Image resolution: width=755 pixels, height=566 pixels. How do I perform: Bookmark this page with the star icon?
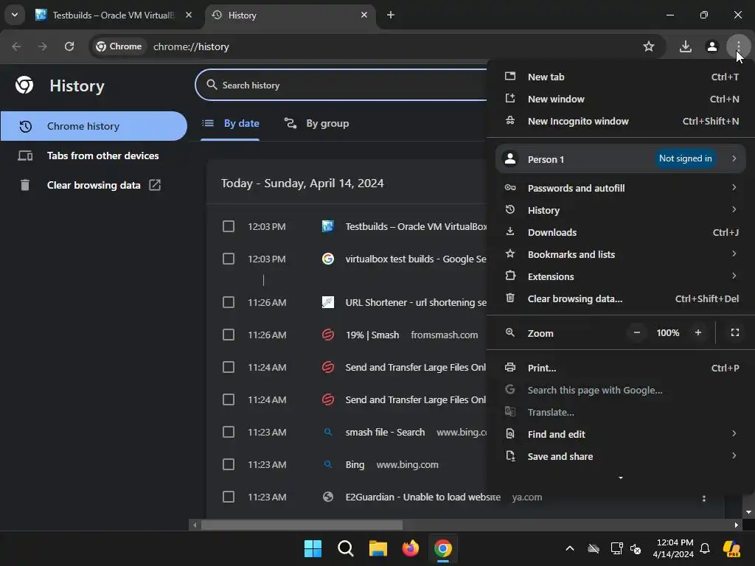click(649, 46)
